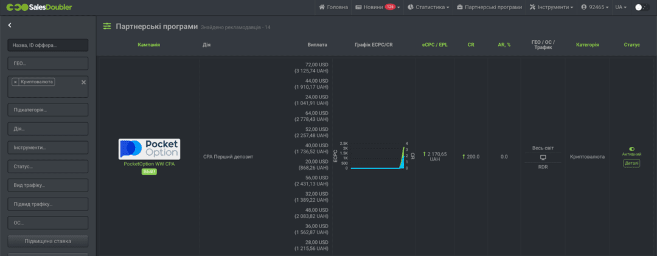Sort by the CR column header

point(471,45)
